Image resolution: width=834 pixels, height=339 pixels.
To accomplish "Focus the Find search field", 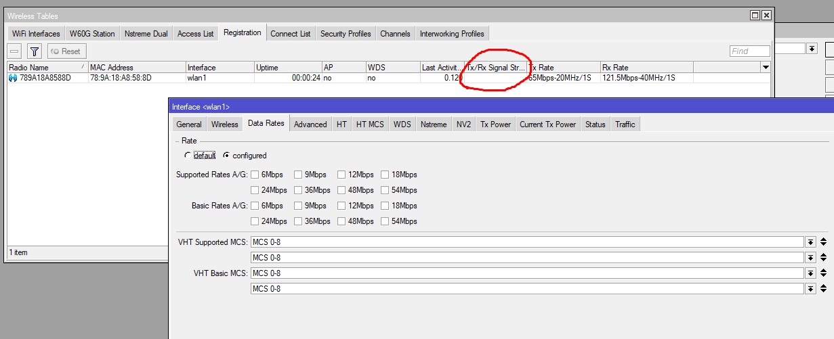I will click(750, 51).
